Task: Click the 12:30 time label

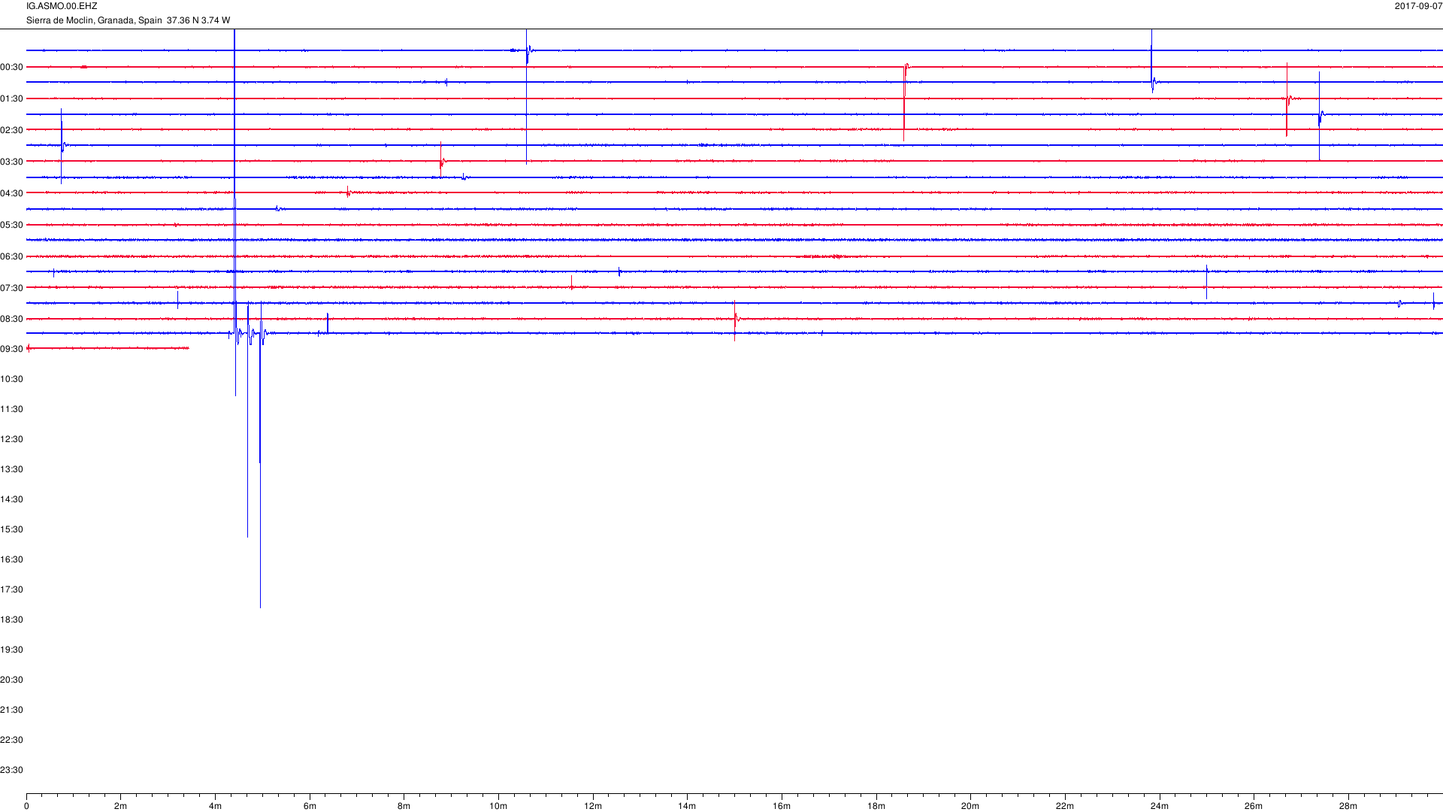Action: point(12,440)
